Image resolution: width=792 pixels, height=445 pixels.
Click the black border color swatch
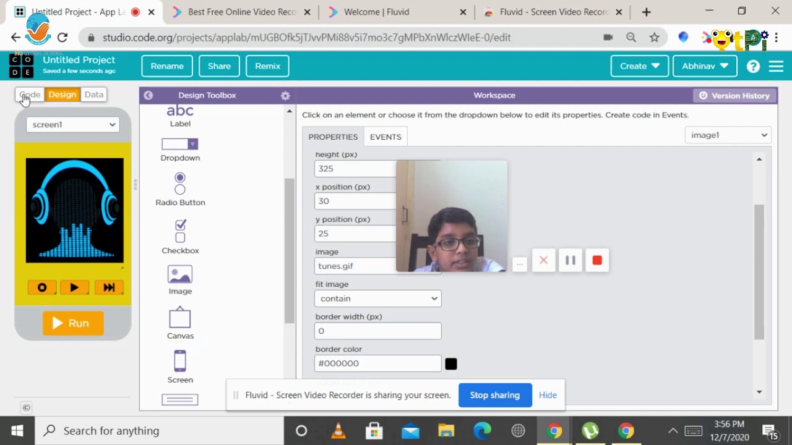451,364
